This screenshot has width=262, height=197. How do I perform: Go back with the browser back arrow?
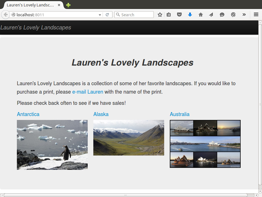coord(5,15)
